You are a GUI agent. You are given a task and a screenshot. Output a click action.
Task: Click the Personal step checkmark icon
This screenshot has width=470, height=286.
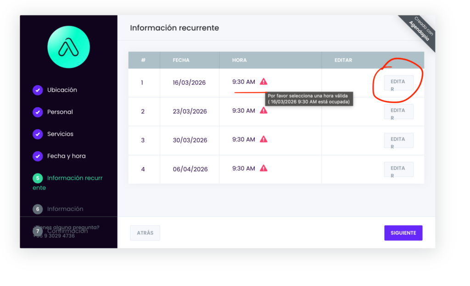point(38,112)
